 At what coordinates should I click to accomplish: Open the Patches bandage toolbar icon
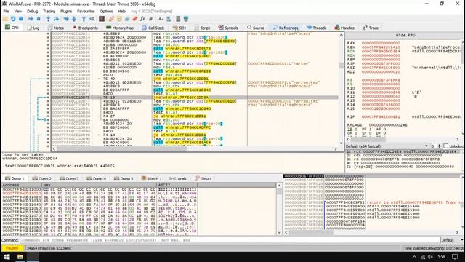pyautogui.click(x=111, y=19)
